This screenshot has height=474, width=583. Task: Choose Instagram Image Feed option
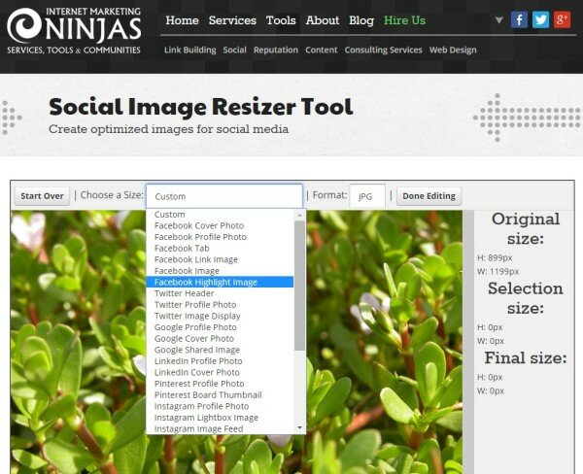coord(220,428)
